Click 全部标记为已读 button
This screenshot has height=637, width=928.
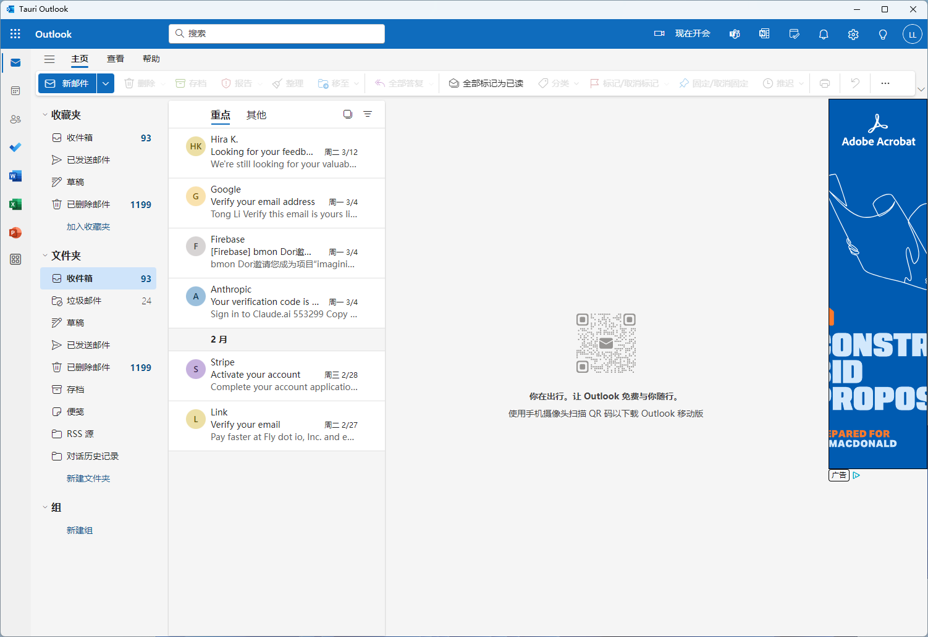(x=486, y=83)
